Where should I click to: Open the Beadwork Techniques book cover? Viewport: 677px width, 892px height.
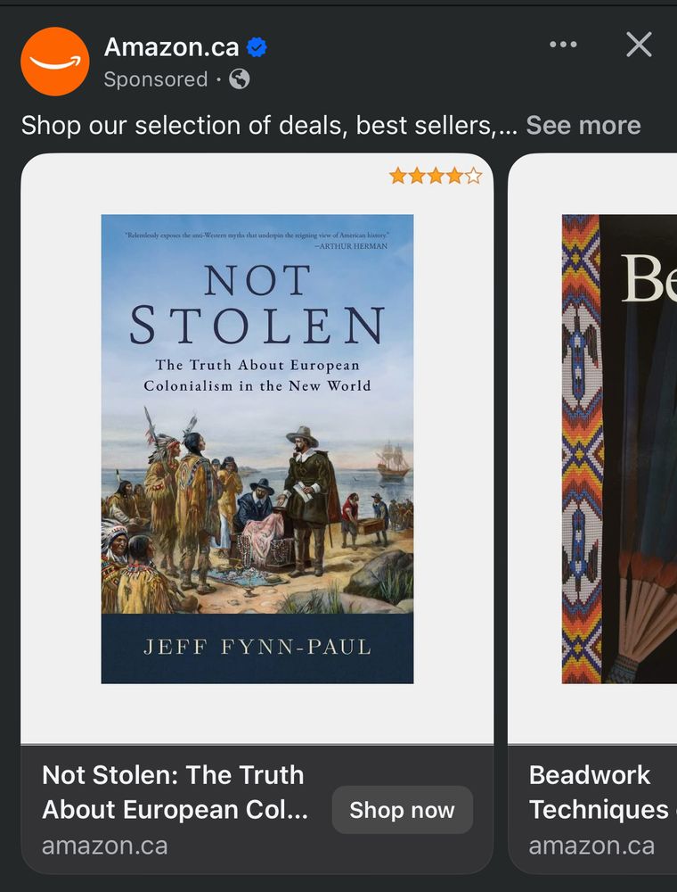[x=619, y=449]
